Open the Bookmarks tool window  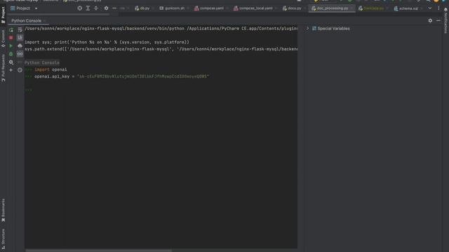(x=3, y=210)
